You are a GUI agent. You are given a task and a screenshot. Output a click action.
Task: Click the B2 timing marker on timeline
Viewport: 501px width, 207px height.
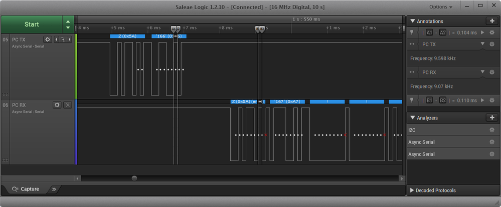pos(262,28)
